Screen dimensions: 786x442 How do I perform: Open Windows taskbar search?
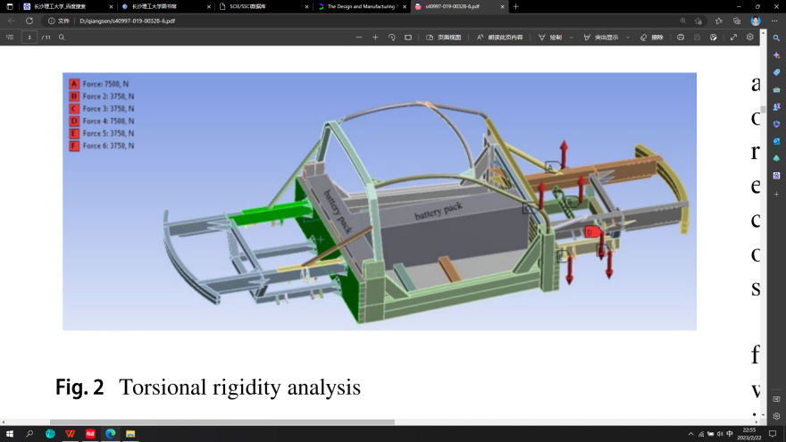click(x=29, y=433)
